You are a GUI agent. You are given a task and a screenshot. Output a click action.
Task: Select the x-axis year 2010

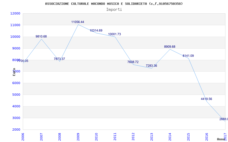[97, 137]
